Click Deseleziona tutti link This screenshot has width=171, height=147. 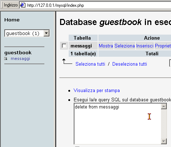point(130,64)
